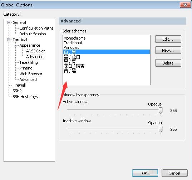Image resolution: width=192 pixels, height=180 pixels.
Task: Select Advanced under Appearance
Action: 35,57
